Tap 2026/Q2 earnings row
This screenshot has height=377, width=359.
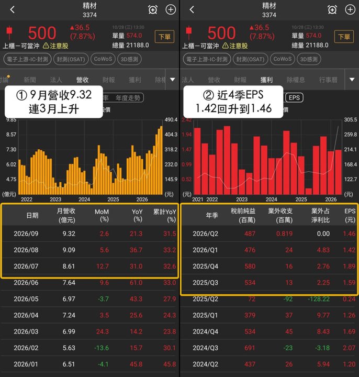pos(269,234)
